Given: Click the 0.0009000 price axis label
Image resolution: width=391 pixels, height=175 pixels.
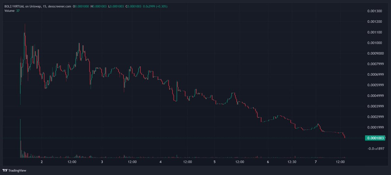Looking at the screenshot, I should [375, 53].
